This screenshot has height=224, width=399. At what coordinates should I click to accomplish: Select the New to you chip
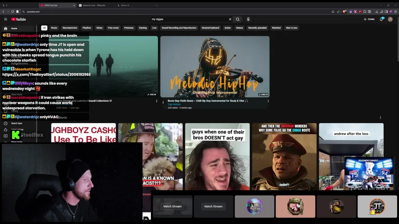point(291,28)
